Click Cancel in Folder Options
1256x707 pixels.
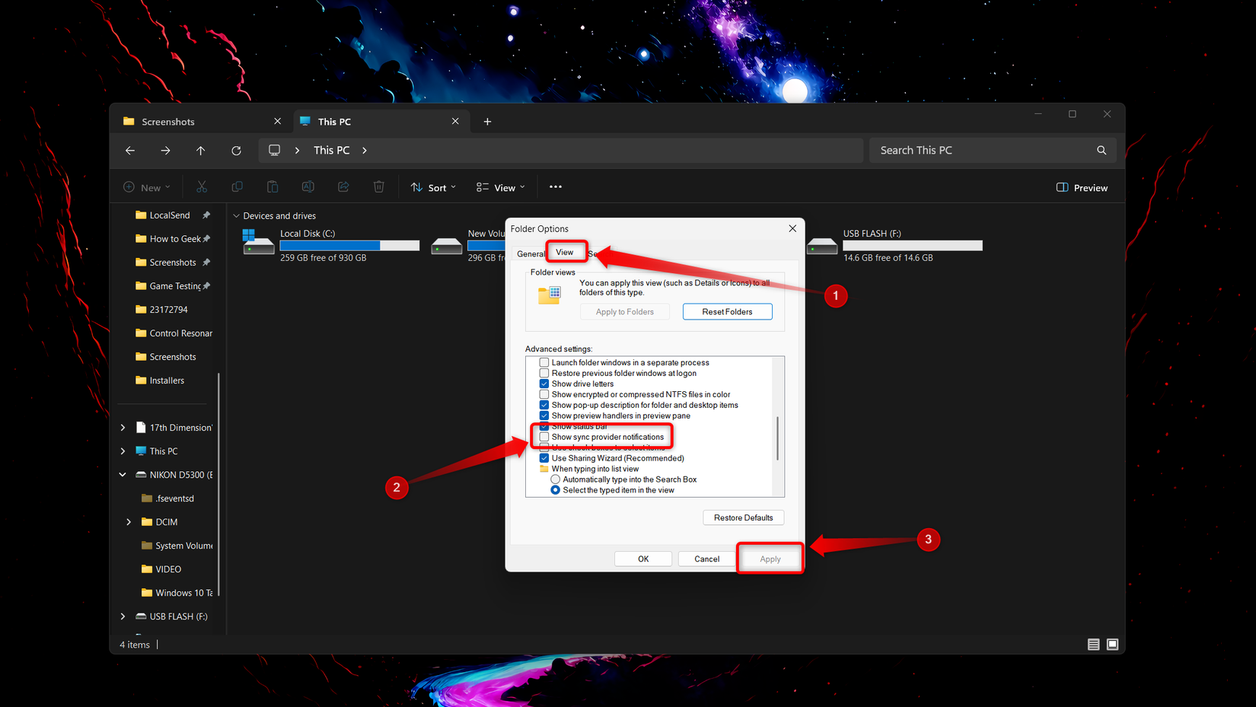706,559
